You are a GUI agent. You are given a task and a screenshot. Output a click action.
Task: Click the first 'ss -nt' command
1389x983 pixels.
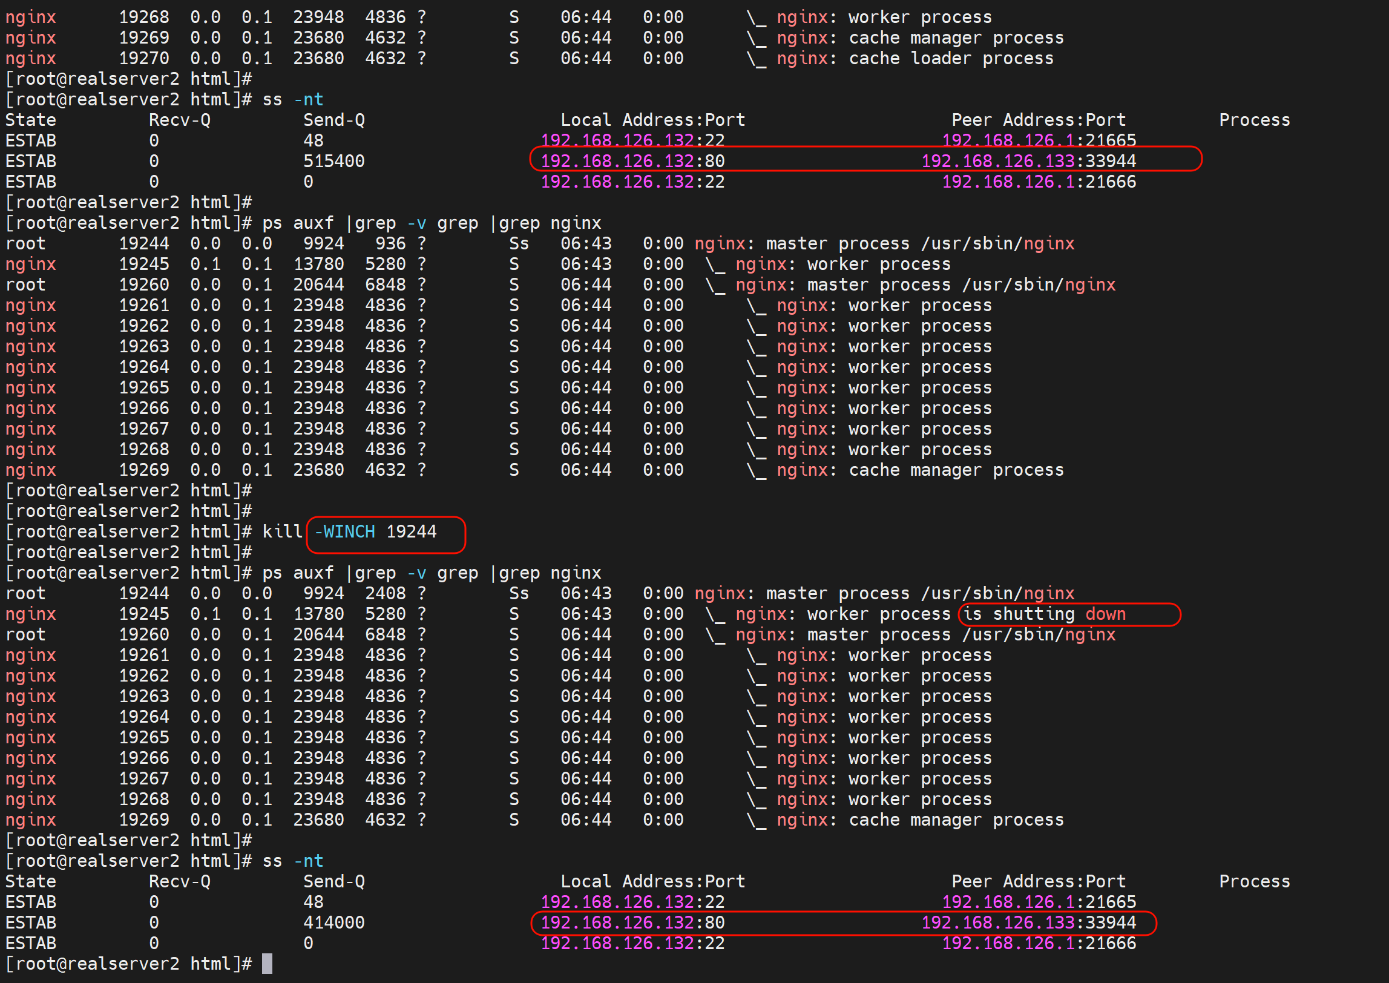[x=293, y=100]
